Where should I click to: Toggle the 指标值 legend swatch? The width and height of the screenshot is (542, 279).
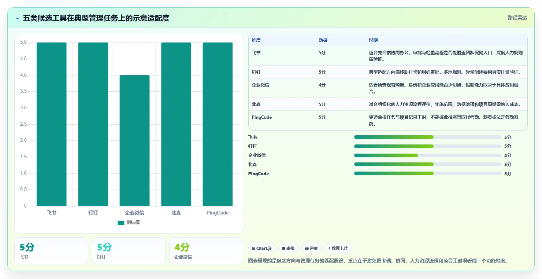tap(121, 223)
